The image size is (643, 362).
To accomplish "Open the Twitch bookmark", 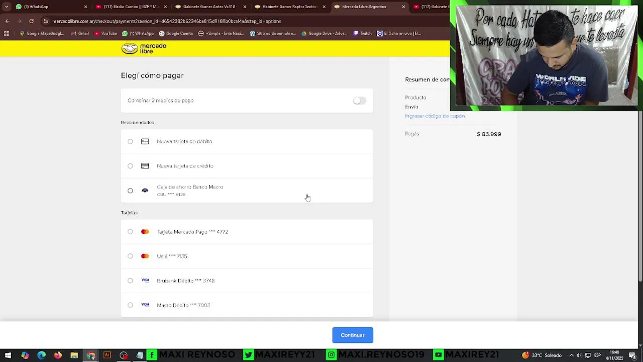I will [363, 34].
